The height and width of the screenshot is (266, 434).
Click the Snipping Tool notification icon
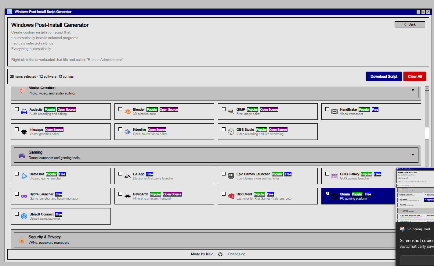pos(402,229)
